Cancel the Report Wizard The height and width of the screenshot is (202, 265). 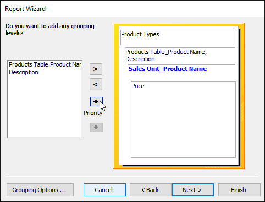click(x=104, y=190)
